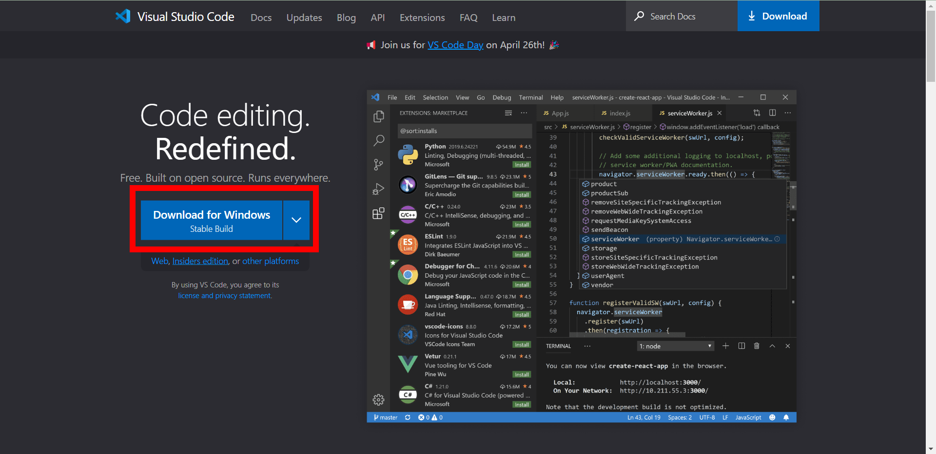The height and width of the screenshot is (454, 936).
Task: Click the master branch in the status bar
Action: [385, 417]
